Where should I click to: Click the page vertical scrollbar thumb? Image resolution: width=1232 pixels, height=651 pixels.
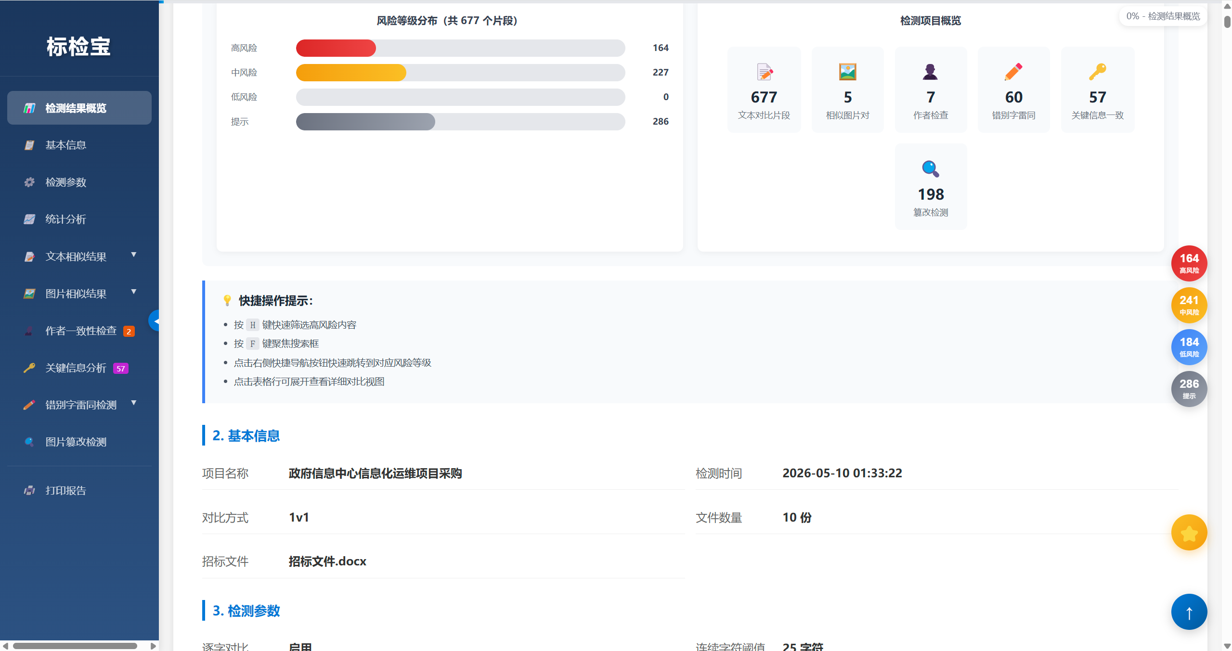tap(1227, 22)
